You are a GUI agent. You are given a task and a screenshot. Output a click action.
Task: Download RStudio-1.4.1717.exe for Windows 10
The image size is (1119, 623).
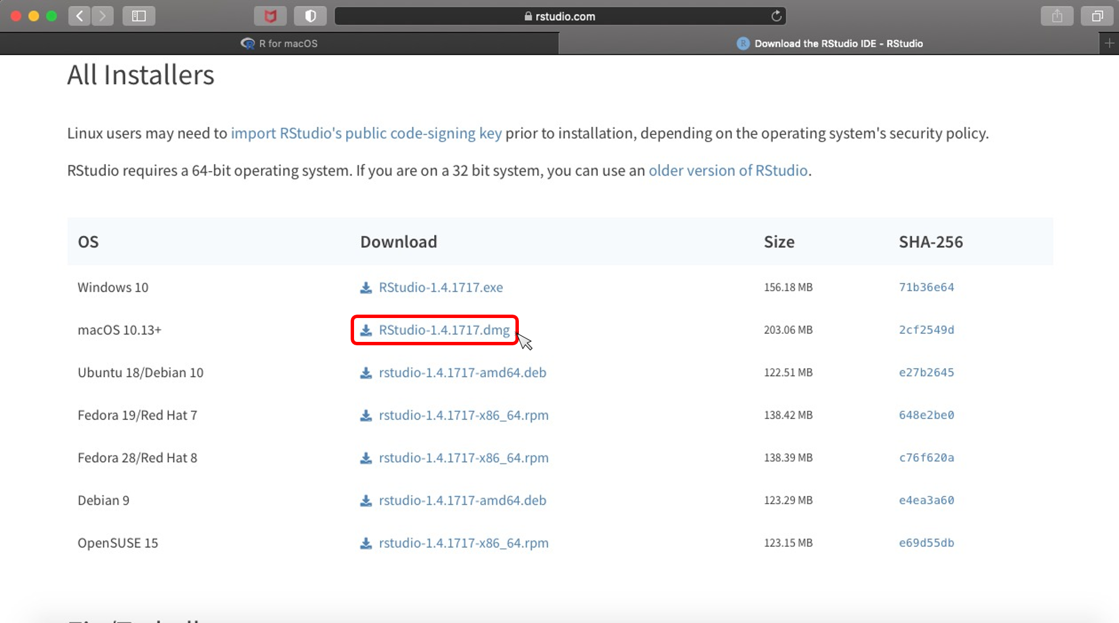tap(440, 287)
